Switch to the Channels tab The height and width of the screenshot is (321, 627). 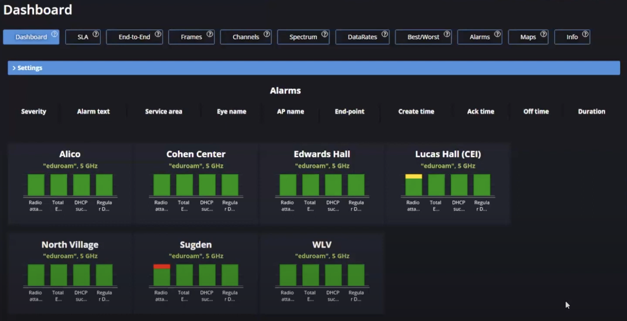[245, 37]
